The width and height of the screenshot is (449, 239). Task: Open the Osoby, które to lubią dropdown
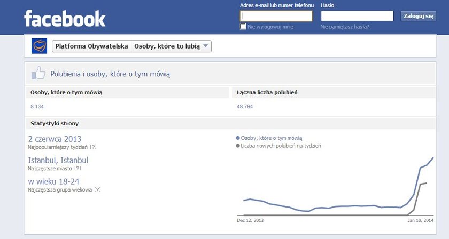pos(167,46)
